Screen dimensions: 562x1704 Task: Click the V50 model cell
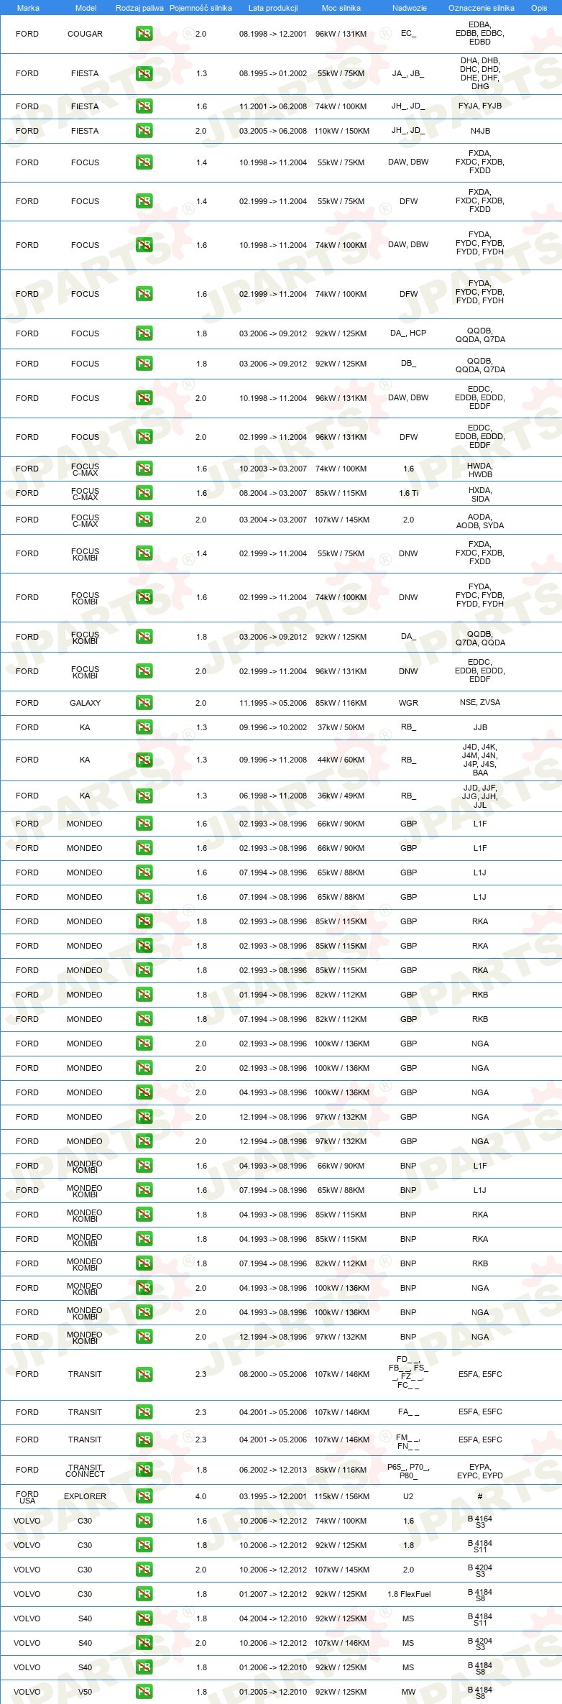click(x=85, y=1692)
